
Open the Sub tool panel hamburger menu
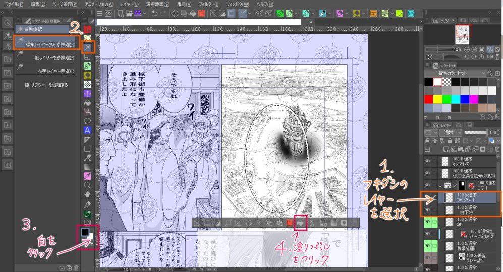click(18, 20)
